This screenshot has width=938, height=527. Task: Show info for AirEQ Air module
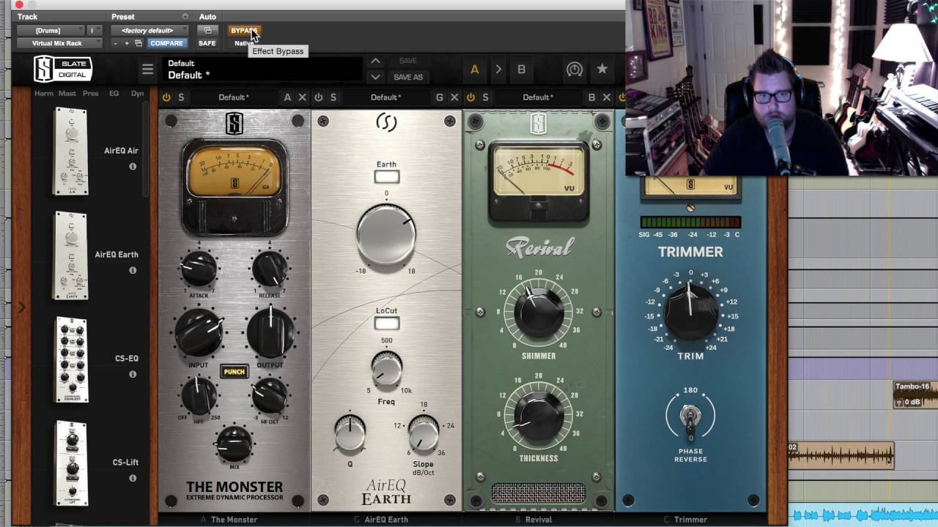click(x=133, y=166)
